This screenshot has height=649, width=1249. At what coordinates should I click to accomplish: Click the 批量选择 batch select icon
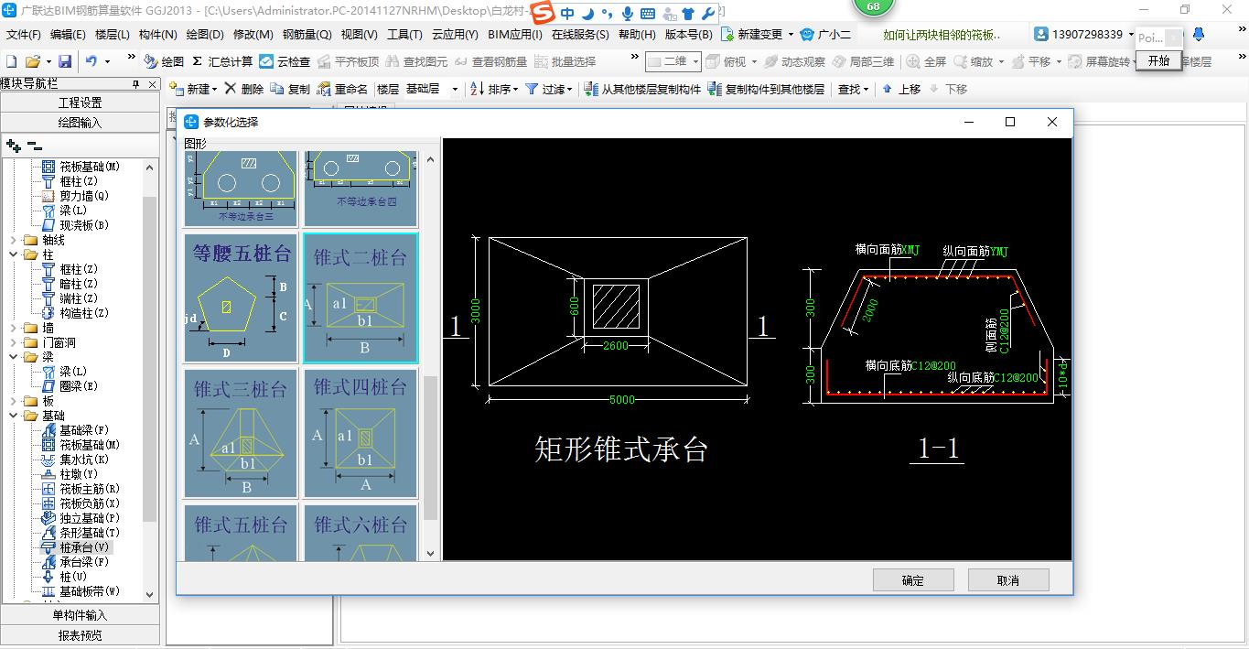tap(541, 61)
